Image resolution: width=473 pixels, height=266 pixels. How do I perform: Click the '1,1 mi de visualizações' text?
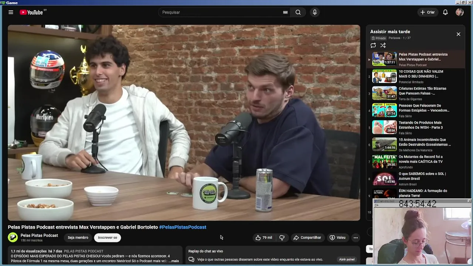coord(29,251)
